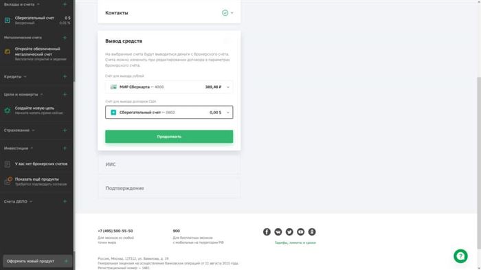Click the page vertical scrollbar
This screenshot has width=481, height=270.
[479, 163]
